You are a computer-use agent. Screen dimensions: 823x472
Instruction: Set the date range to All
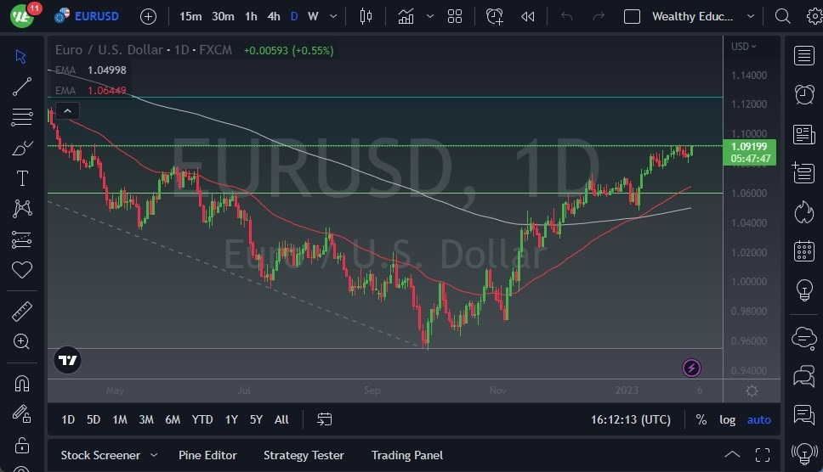[x=281, y=419]
